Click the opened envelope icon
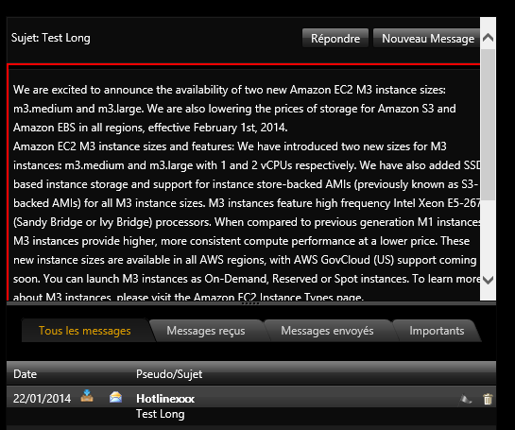The image size is (515, 430). click(x=115, y=397)
